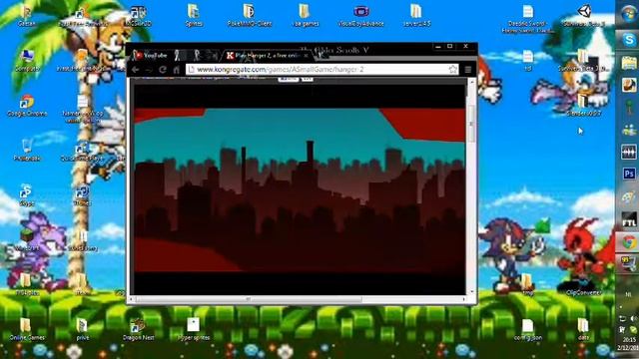Bookmark the page with the star icon

pos(452,70)
